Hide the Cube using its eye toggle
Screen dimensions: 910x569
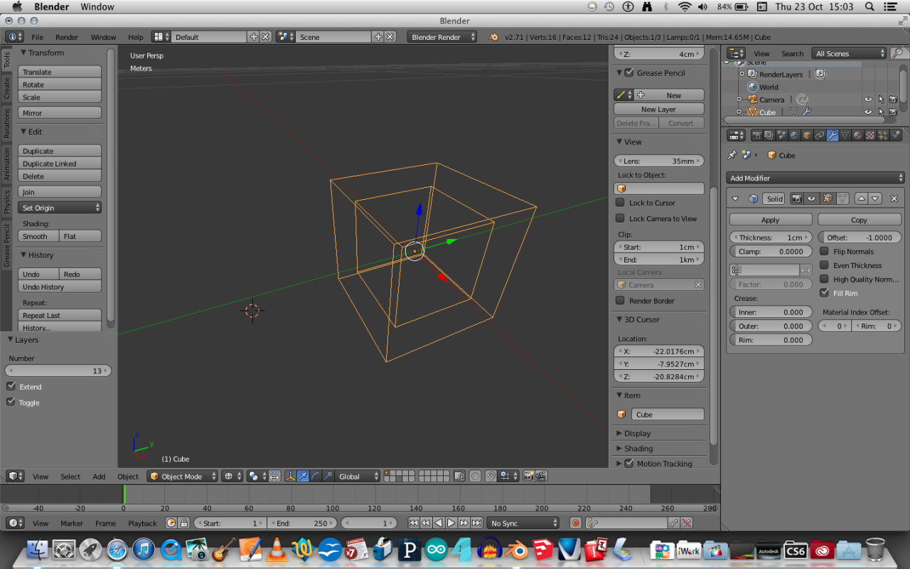click(867, 112)
